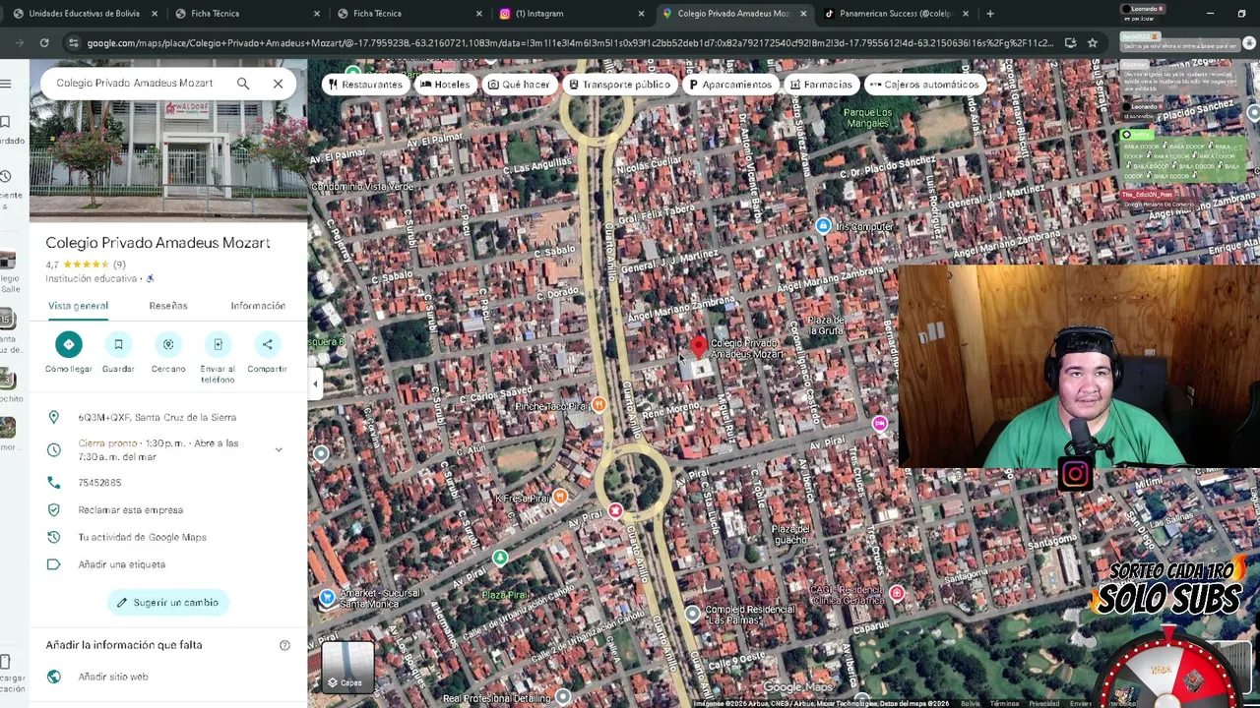Open the hamburger menu in Maps
The height and width of the screenshot is (708, 1260).
point(6,84)
